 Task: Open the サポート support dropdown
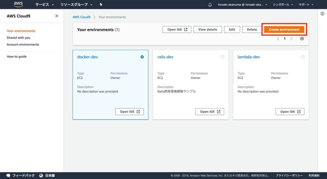tap(306, 4)
